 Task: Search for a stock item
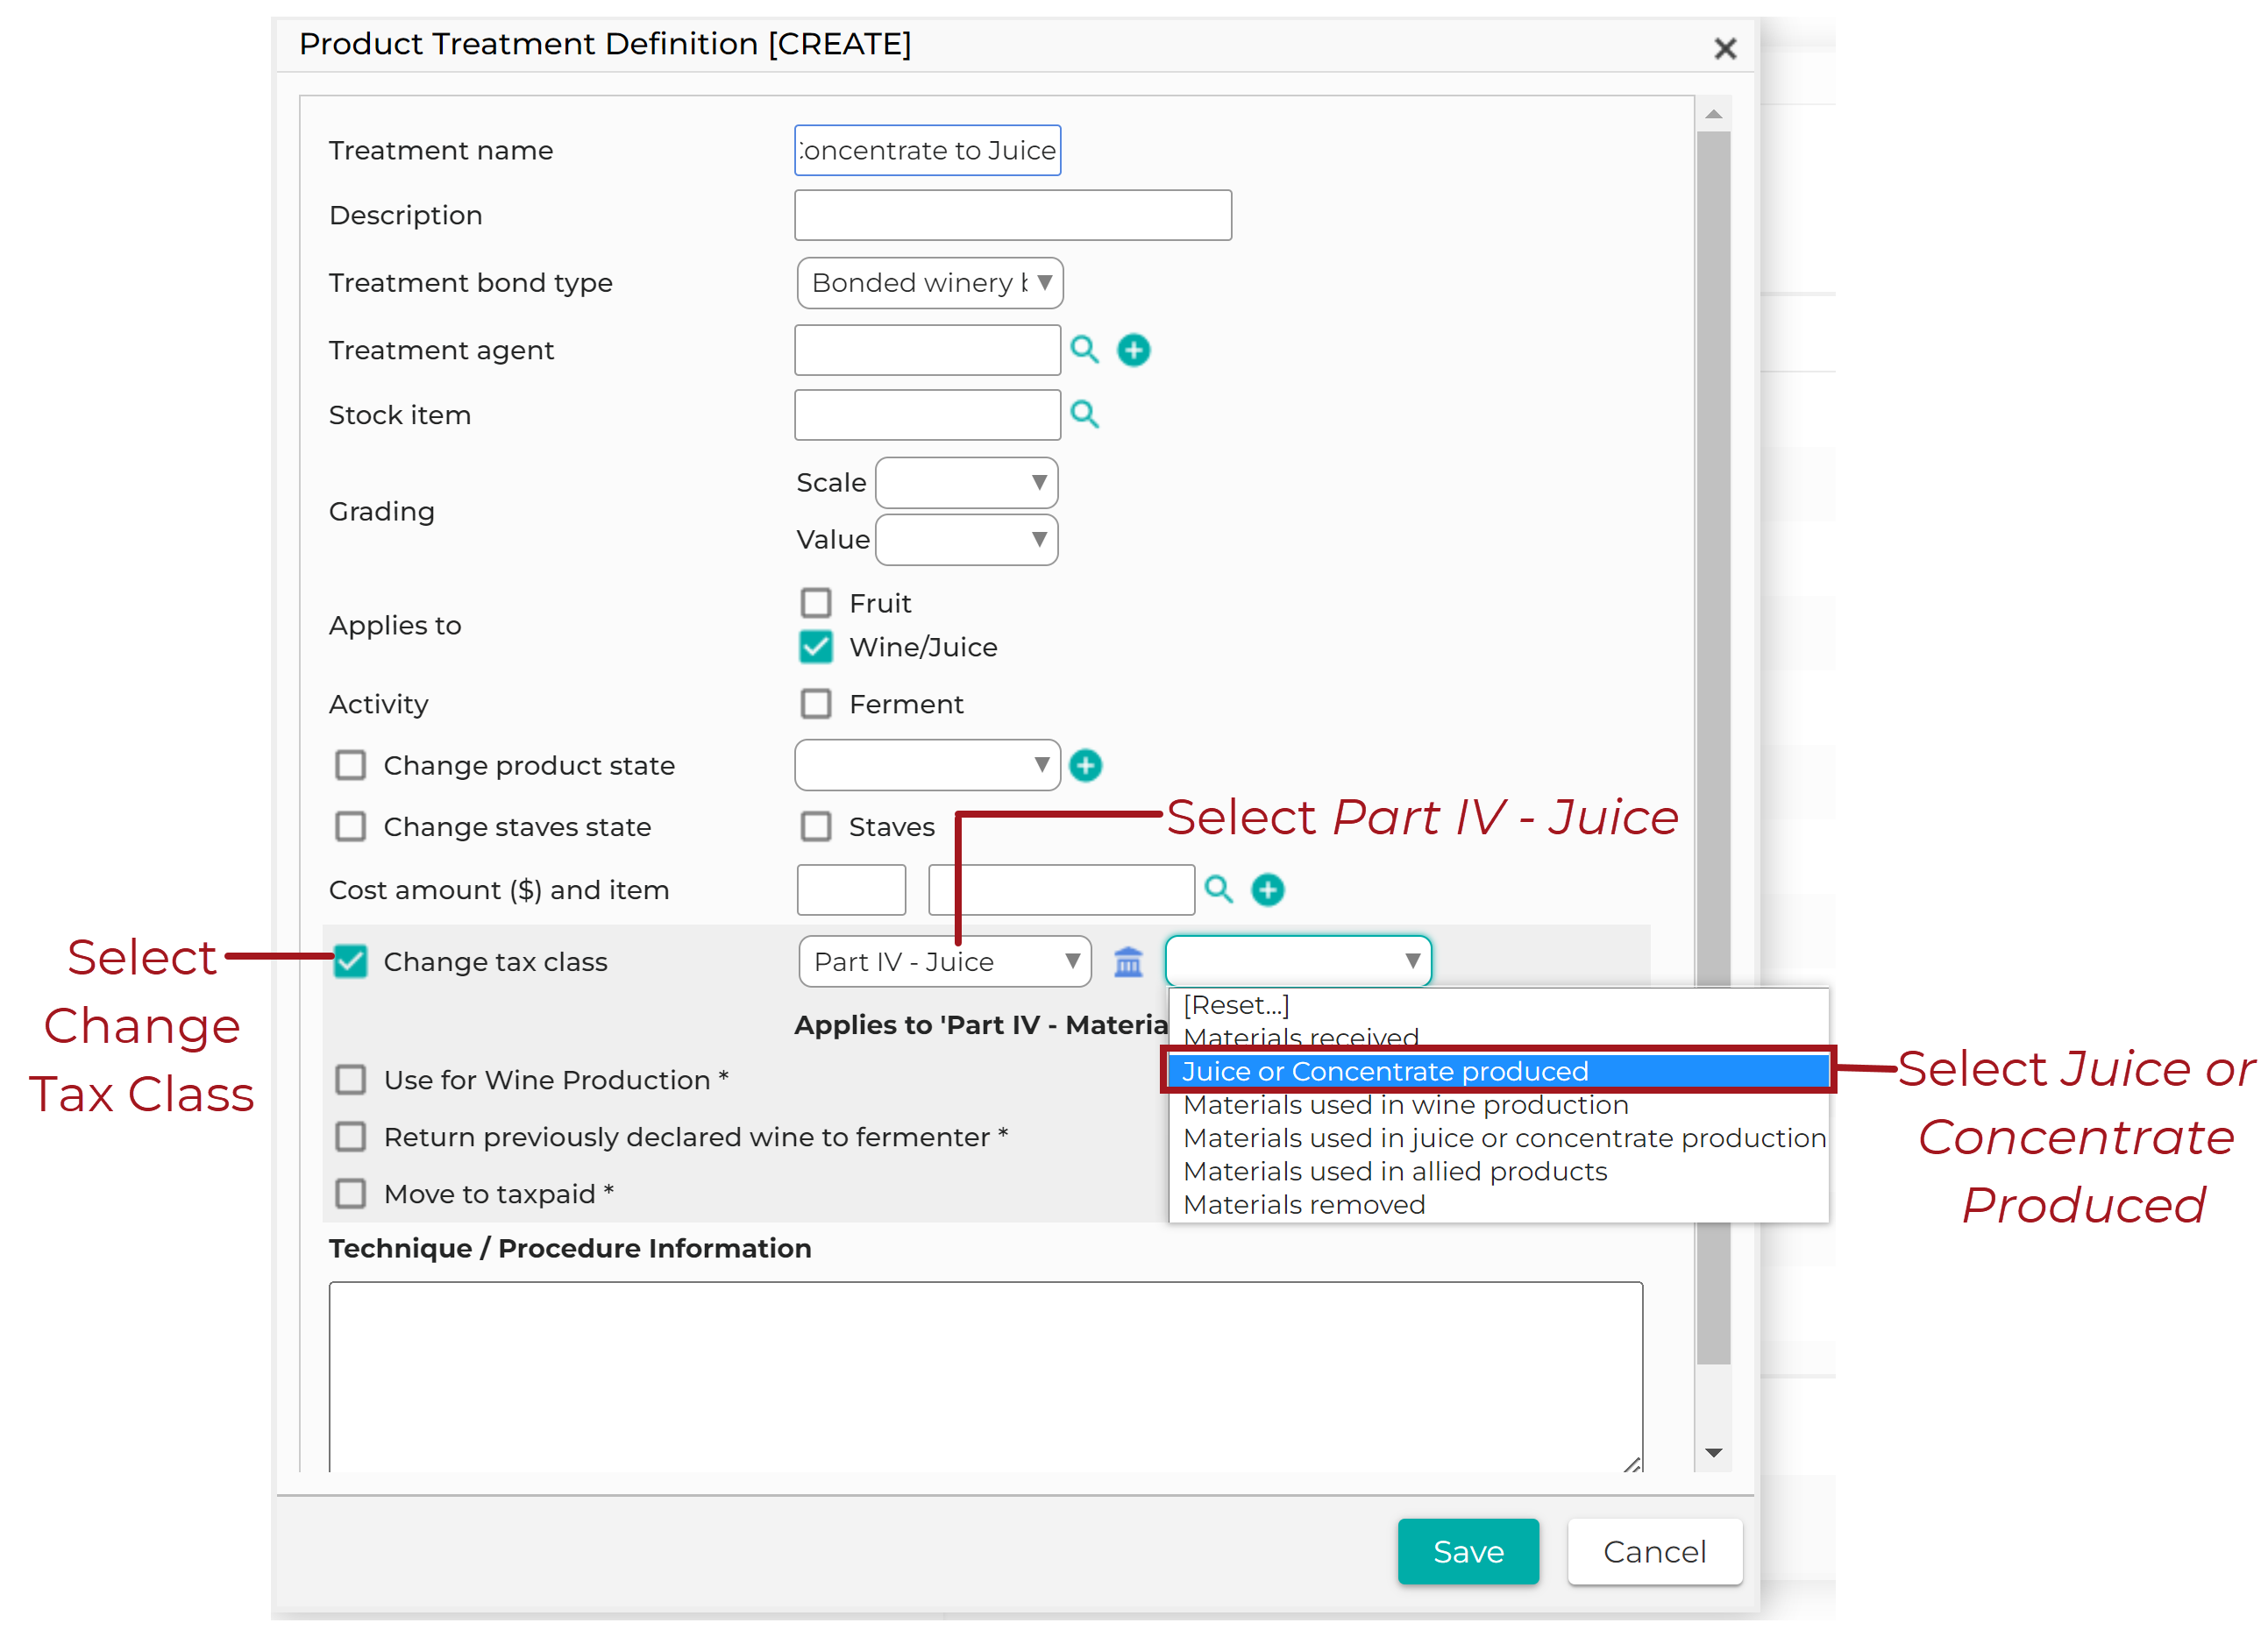[x=1085, y=415]
